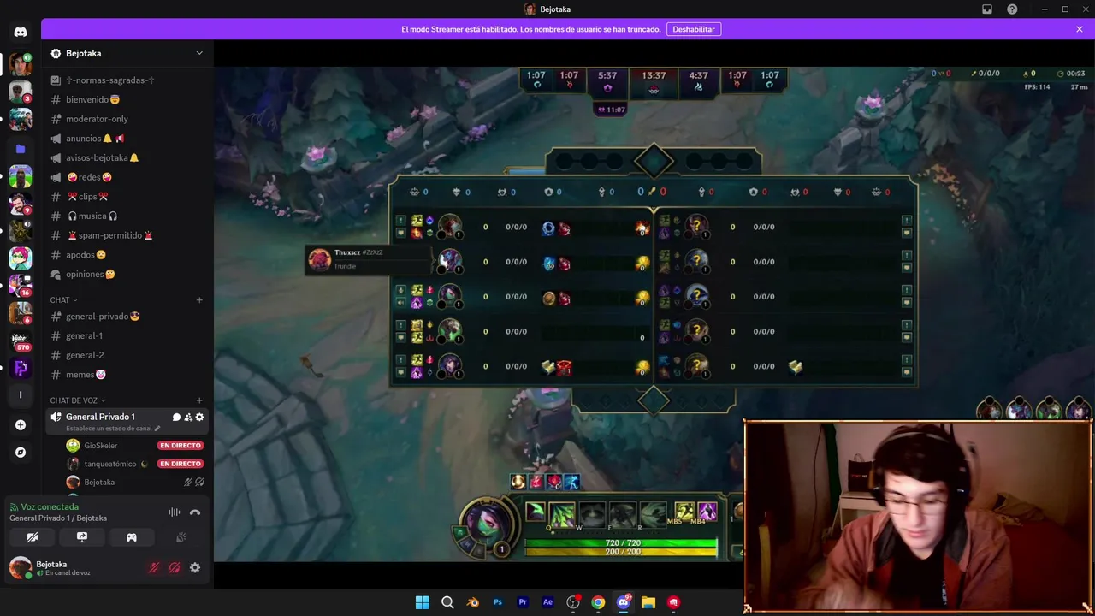The width and height of the screenshot is (1095, 616).
Task: Edit the channel status pencil icon
Action: (157, 429)
